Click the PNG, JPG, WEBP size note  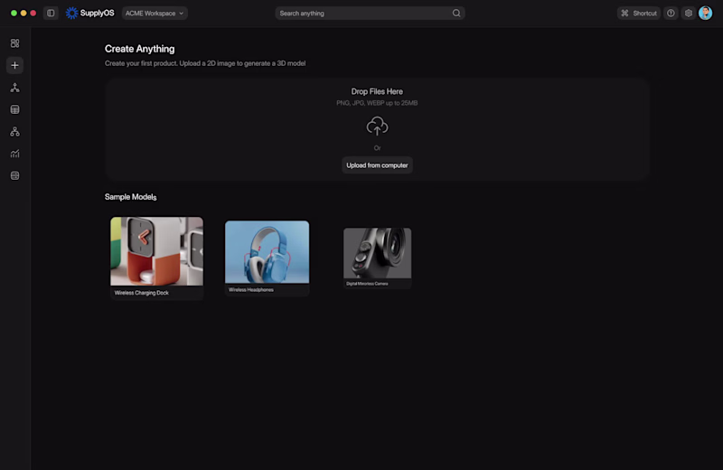click(377, 103)
